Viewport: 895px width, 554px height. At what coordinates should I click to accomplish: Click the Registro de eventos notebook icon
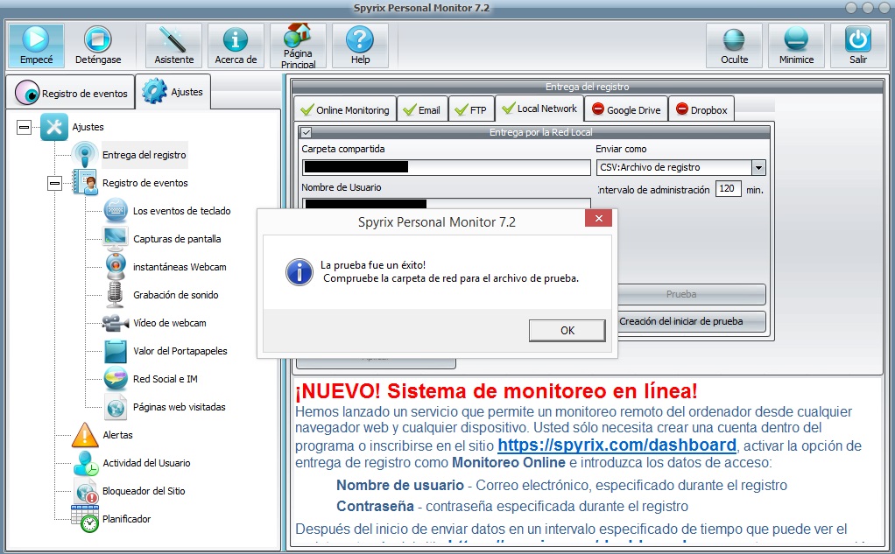pos(85,183)
